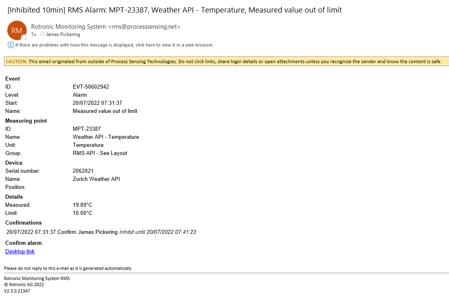Click the To label in the header
Viewport: 449px width, 297px height.
click(x=34, y=35)
